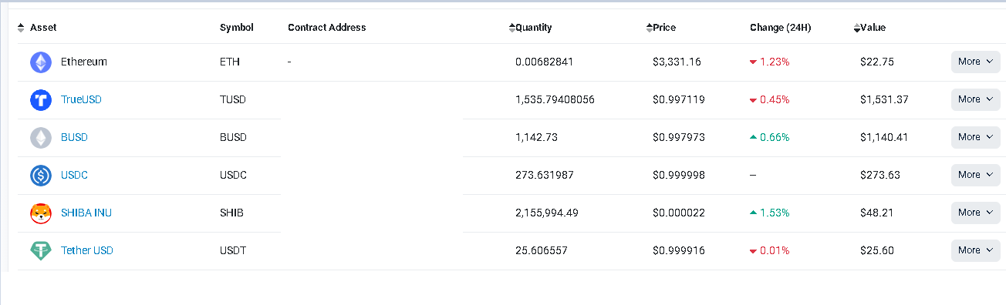Select the quantity 273.631987
This screenshot has width=1006, height=305.
point(545,175)
